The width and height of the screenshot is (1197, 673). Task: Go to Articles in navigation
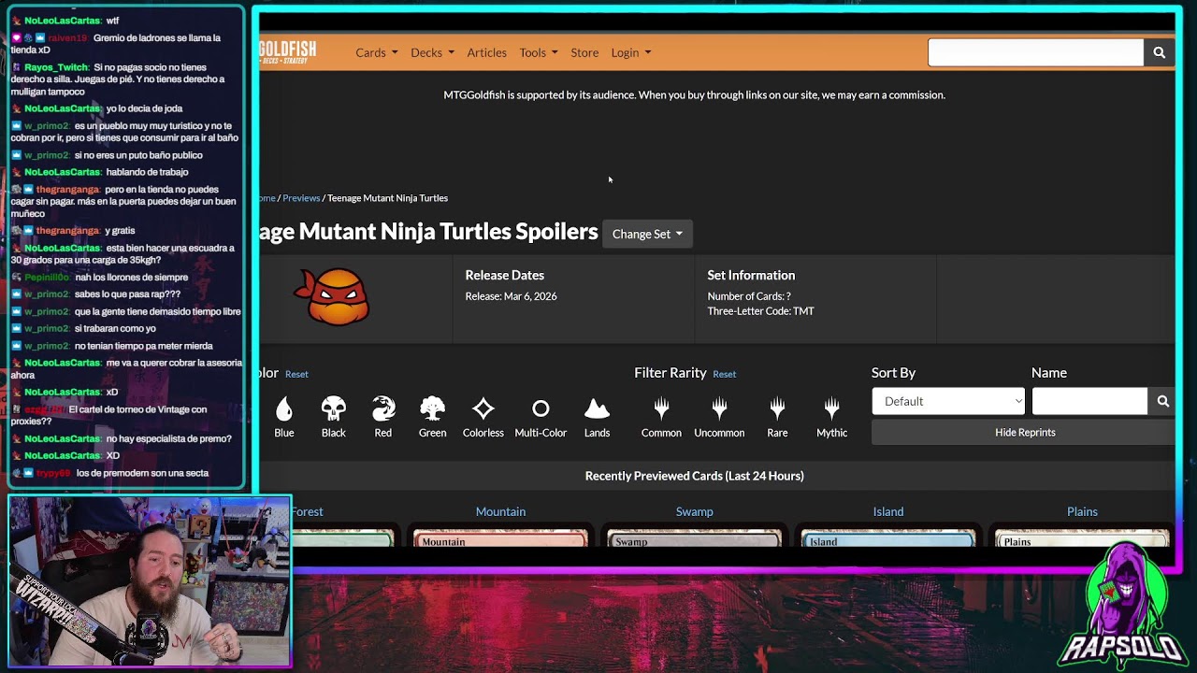click(486, 52)
